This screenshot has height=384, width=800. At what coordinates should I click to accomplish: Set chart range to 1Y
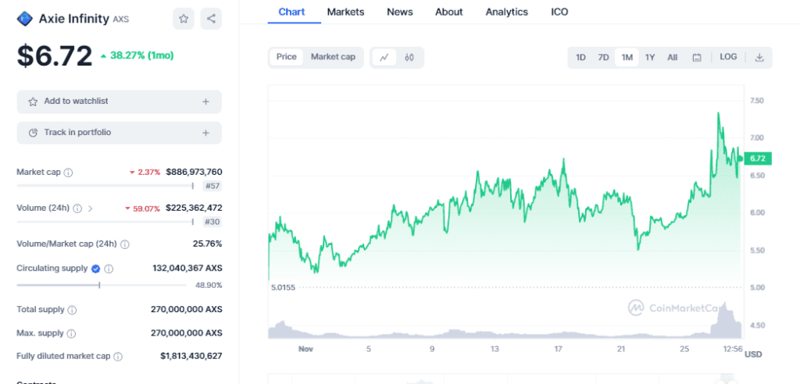click(x=649, y=57)
